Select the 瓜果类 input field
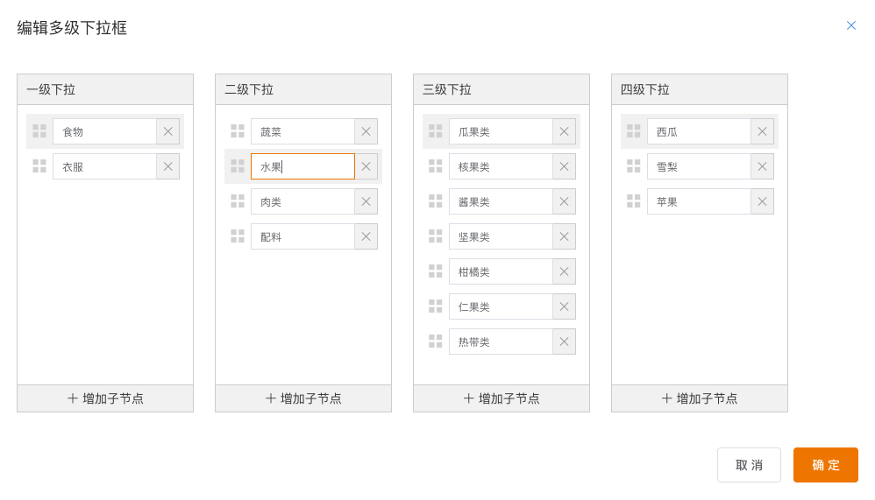This screenshot has height=500, width=875. [501, 131]
